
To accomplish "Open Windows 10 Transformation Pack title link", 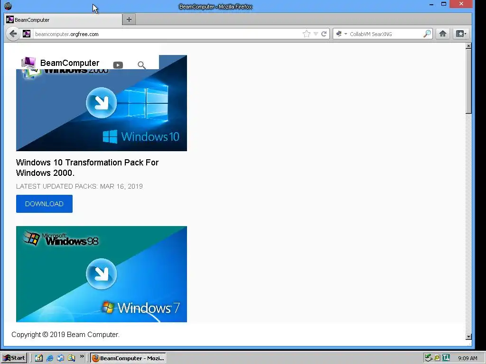I will click(87, 167).
